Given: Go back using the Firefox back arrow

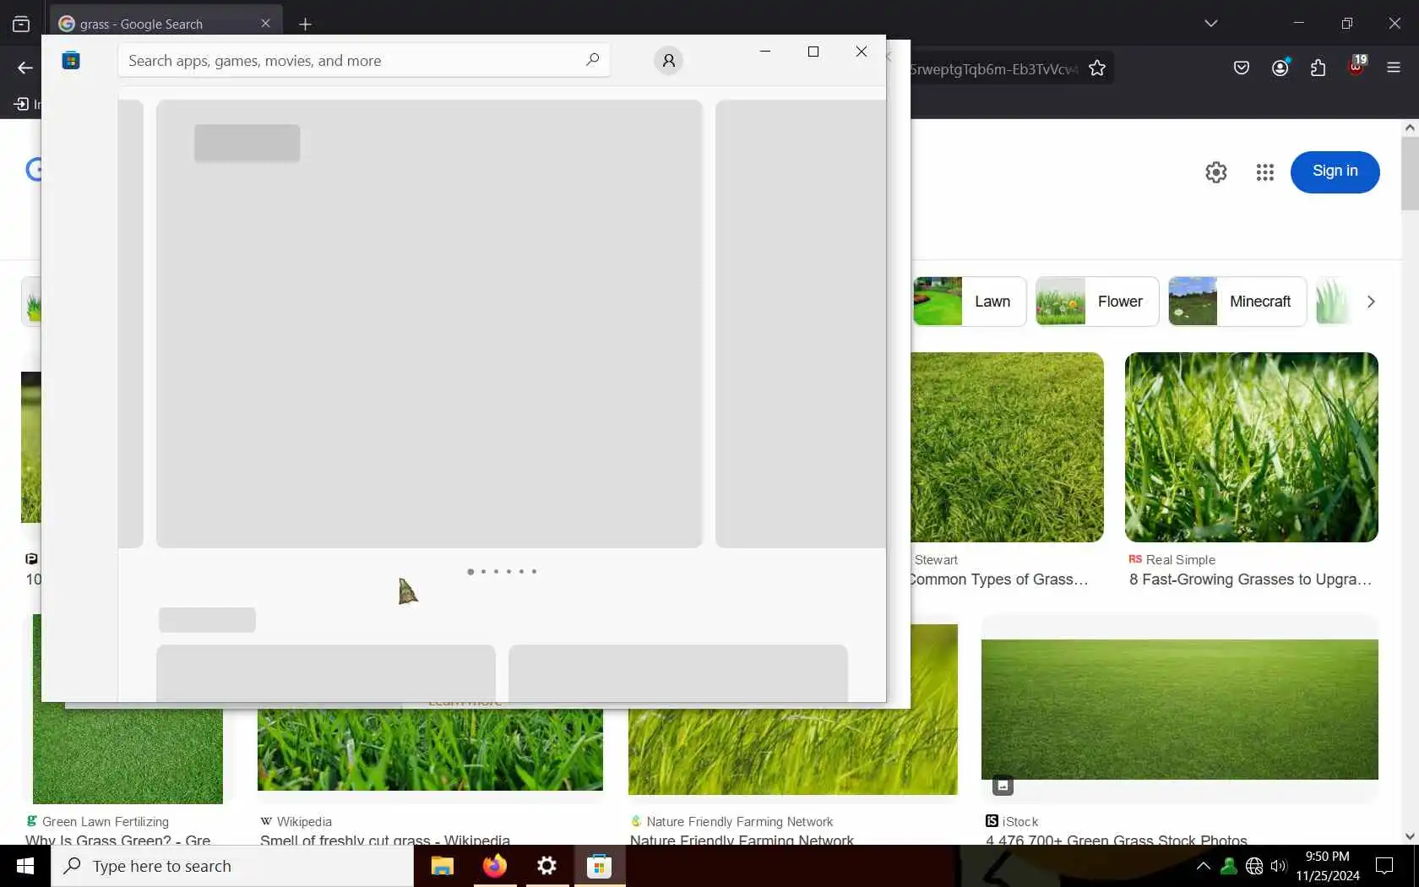Looking at the screenshot, I should [25, 68].
